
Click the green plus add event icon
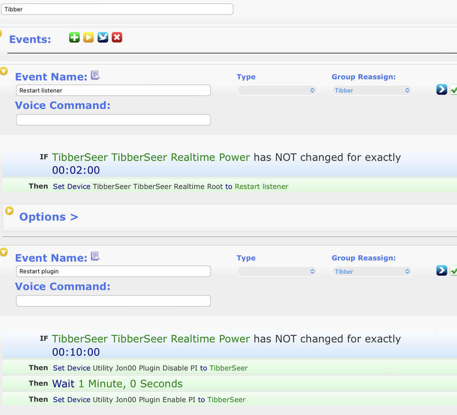click(x=74, y=38)
